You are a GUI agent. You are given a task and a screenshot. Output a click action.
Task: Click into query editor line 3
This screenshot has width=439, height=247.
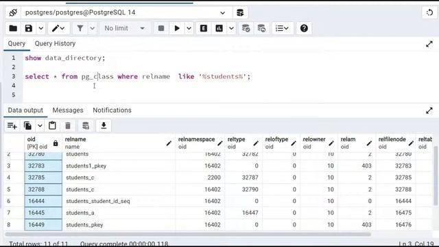137,76
